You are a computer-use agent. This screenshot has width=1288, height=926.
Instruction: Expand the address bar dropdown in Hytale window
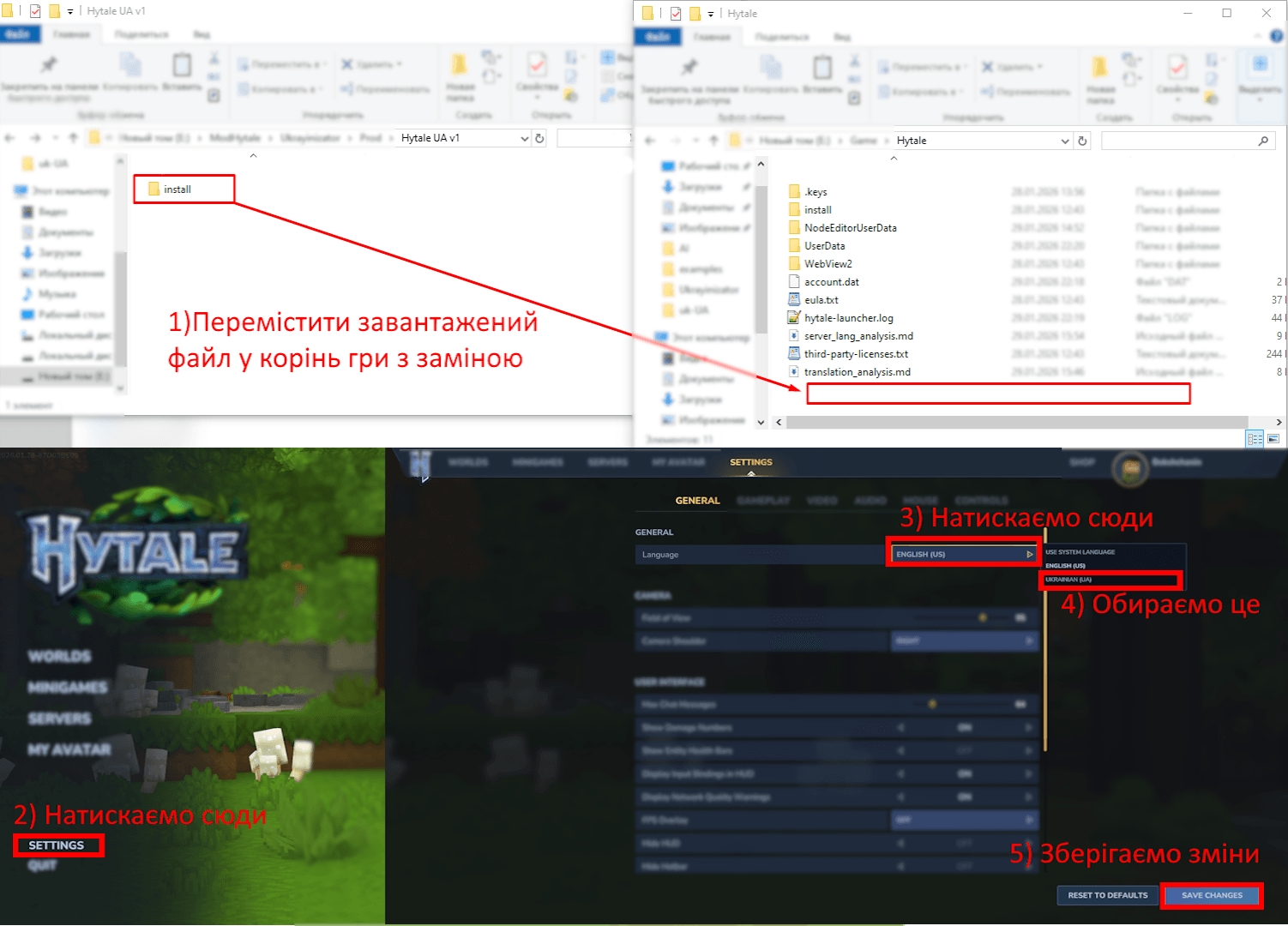click(1065, 141)
